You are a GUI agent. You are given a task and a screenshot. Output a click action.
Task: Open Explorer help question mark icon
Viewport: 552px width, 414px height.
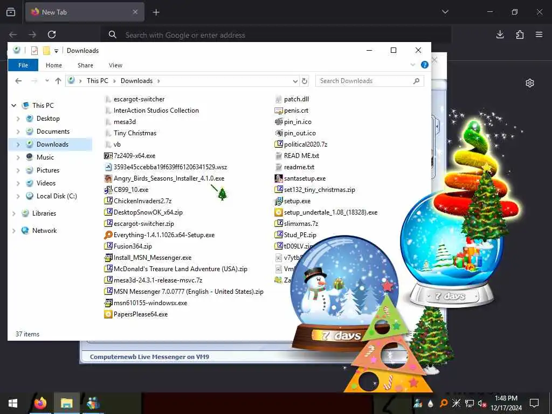425,65
